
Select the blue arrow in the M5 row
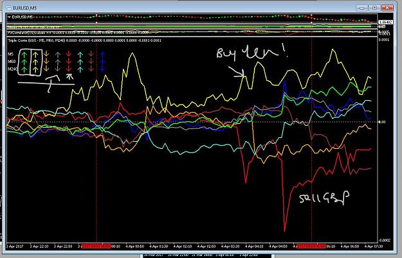(103, 54)
